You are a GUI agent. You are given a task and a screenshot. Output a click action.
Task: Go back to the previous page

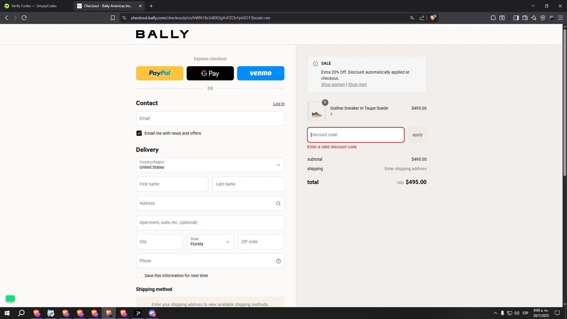click(x=6, y=18)
